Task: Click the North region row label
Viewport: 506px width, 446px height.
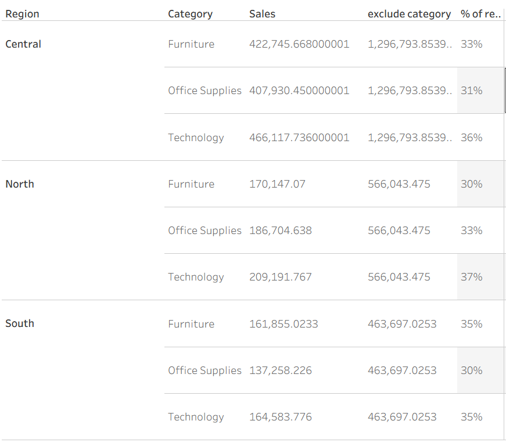Action: click(x=20, y=184)
